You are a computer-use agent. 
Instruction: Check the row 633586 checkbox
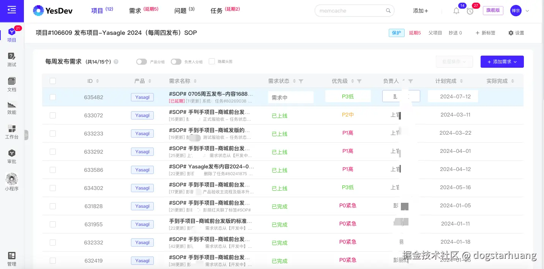point(53,170)
